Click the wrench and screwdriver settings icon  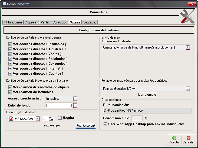[187, 16]
